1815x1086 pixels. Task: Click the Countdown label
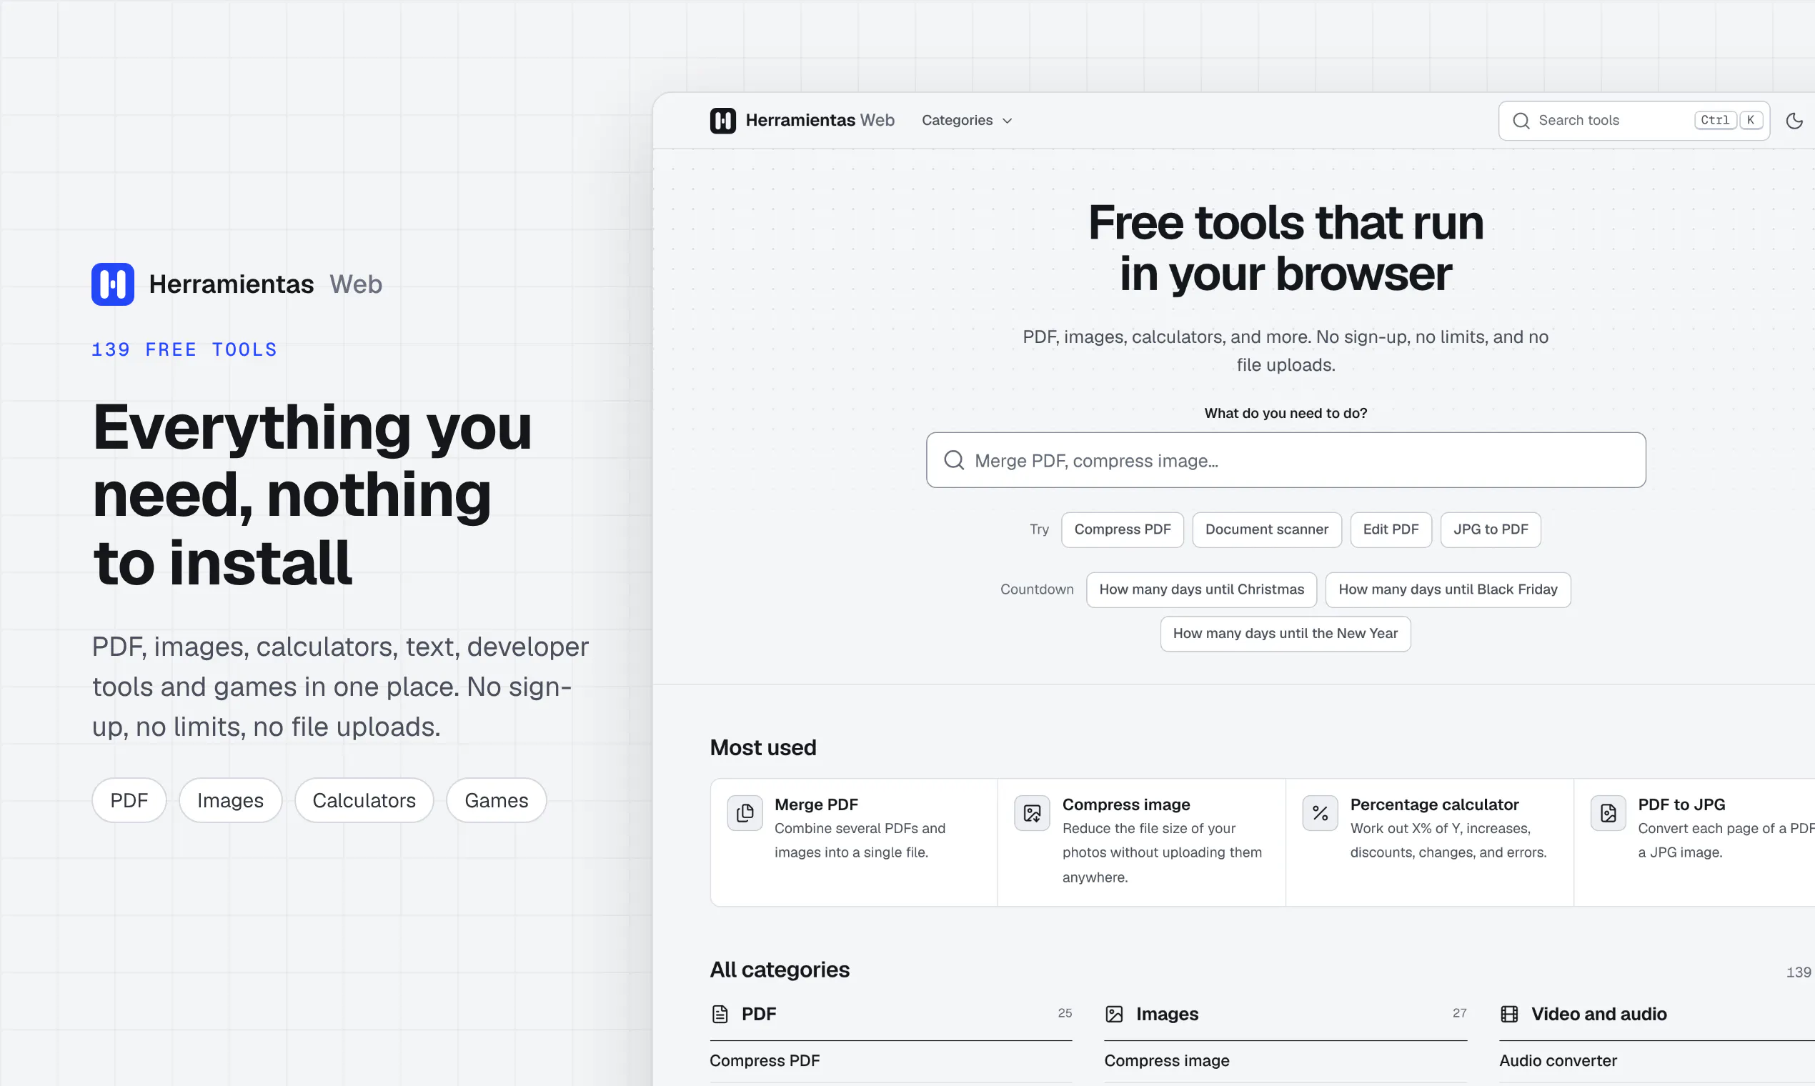[1036, 590]
